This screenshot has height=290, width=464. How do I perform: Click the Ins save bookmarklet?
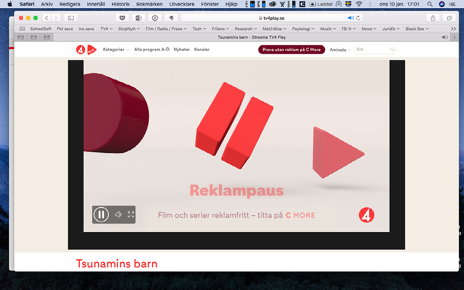[x=87, y=29]
